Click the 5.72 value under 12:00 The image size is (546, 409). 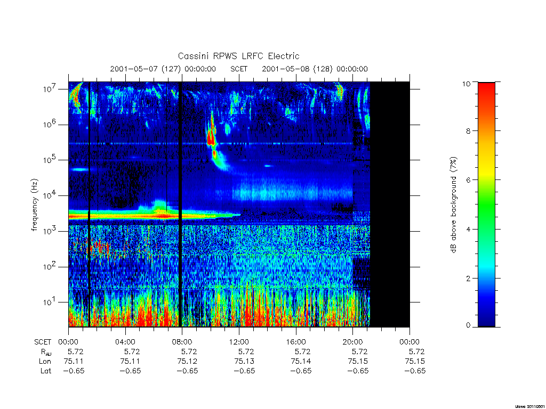tap(246, 351)
